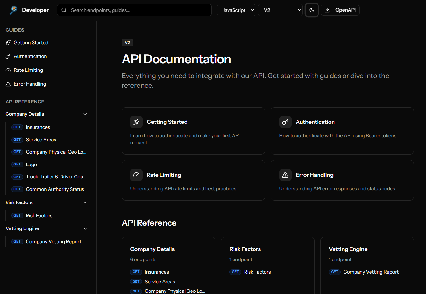Open the Rate Limiting guide from the sidebar

28,70
